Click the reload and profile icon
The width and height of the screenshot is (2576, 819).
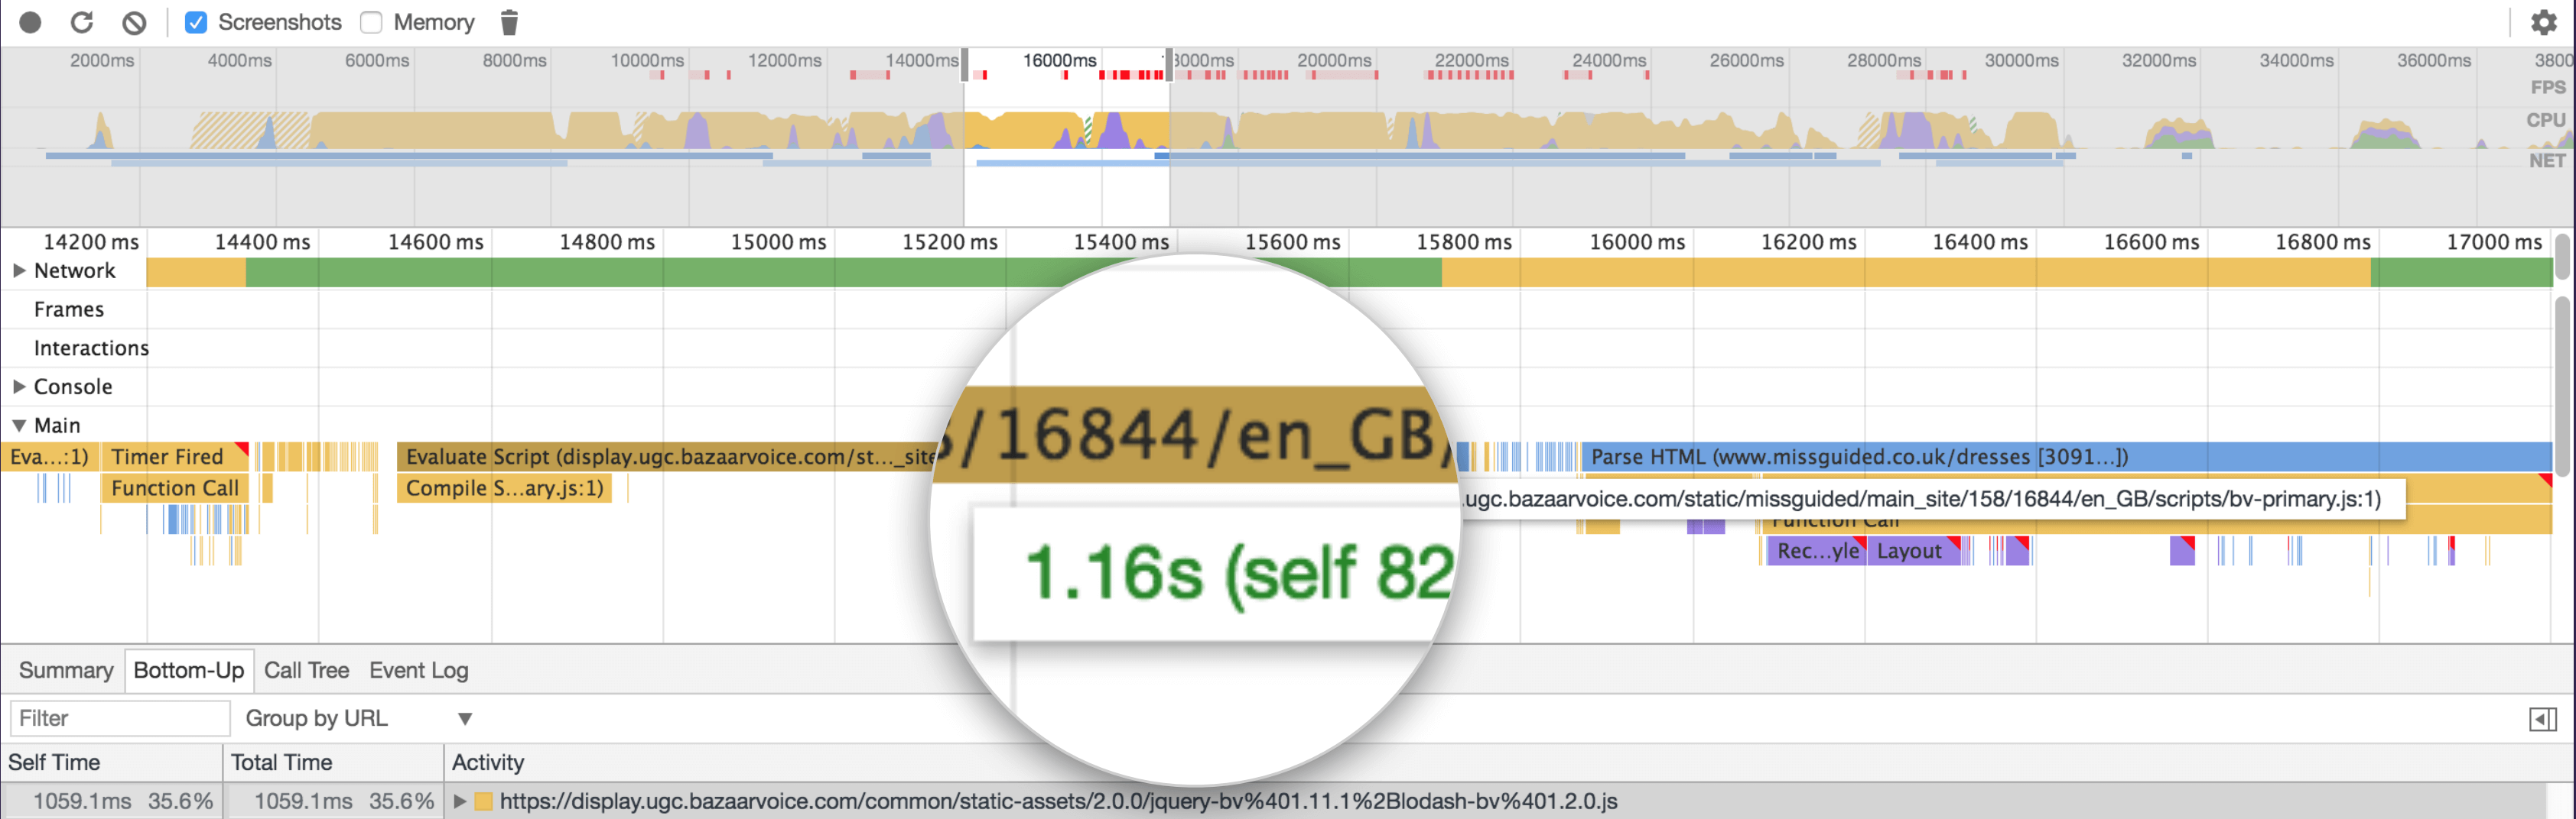pos(82,22)
